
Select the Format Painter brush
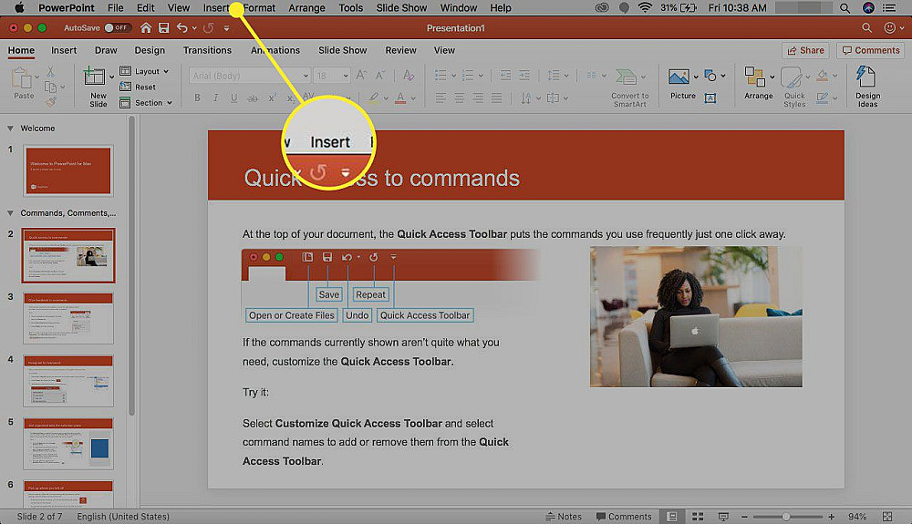tap(50, 102)
